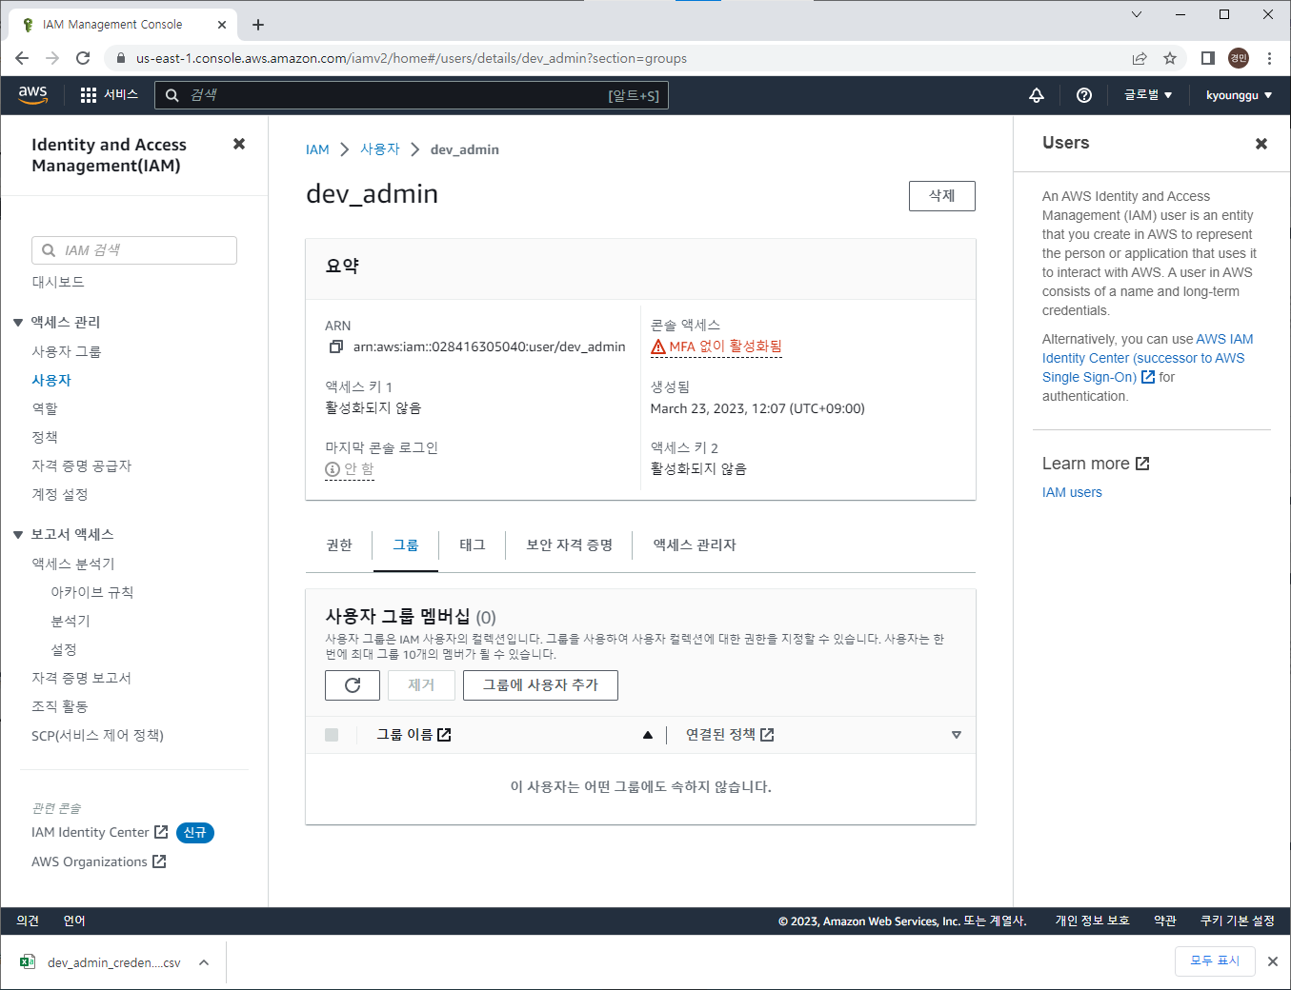
Task: Close the downloads bar
Action: coord(1273,961)
